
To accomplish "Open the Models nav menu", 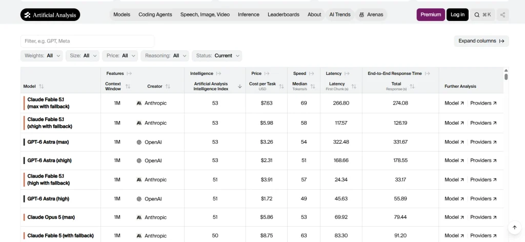I will point(122,15).
